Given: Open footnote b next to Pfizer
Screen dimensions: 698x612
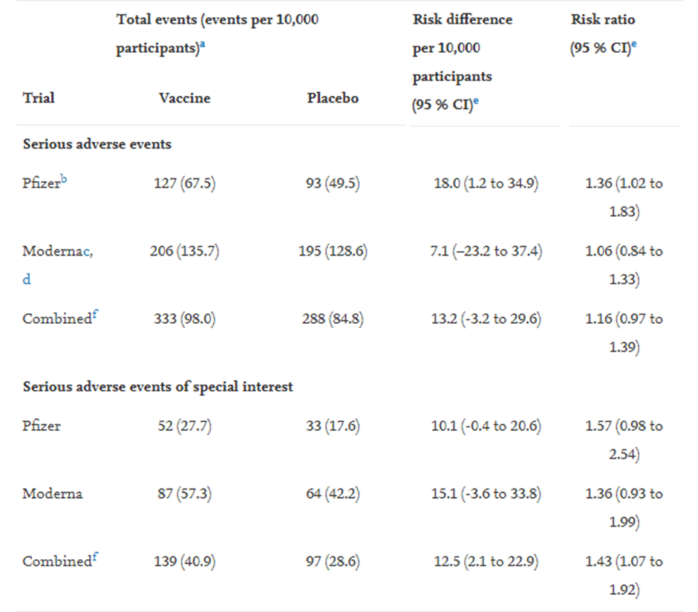Looking at the screenshot, I should pos(64,180).
